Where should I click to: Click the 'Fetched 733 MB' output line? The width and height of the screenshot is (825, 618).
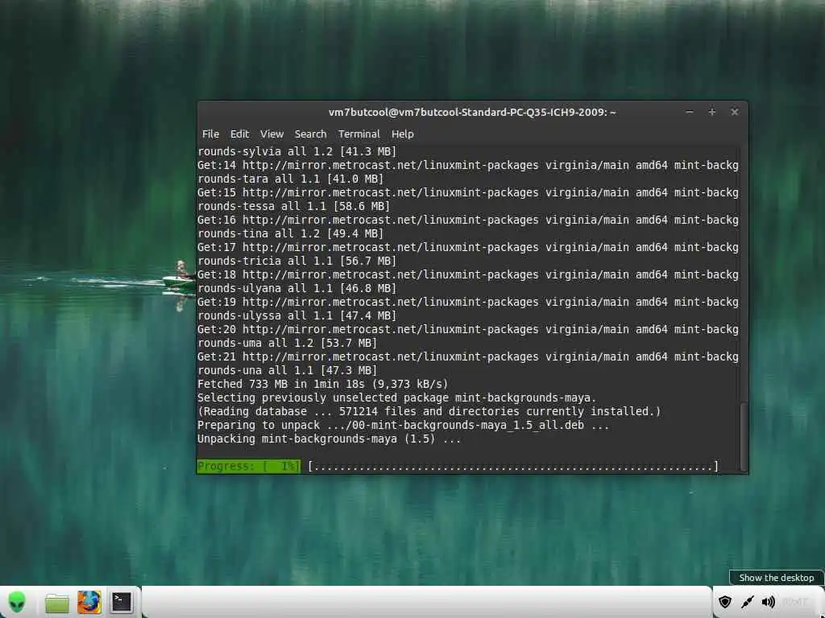point(322,384)
